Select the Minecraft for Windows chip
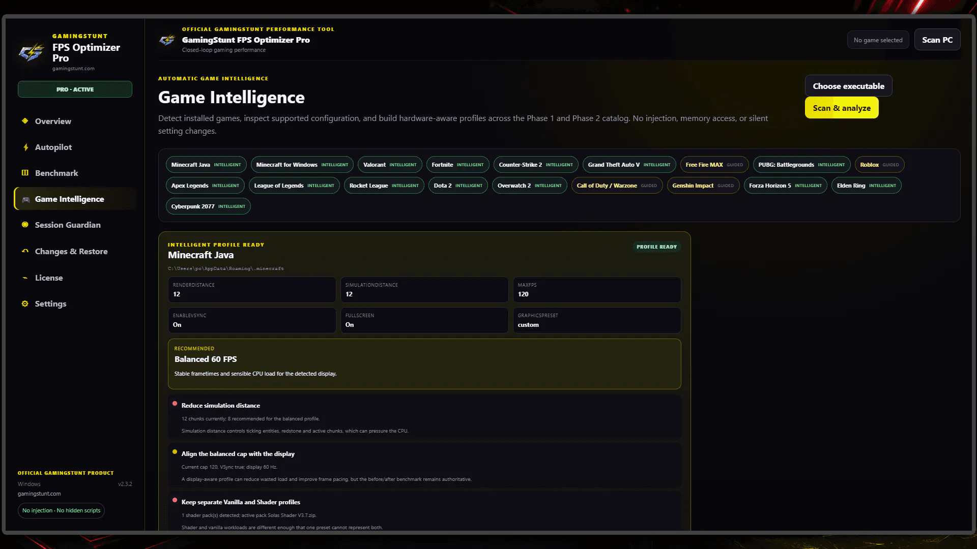This screenshot has width=977, height=549. point(302,165)
